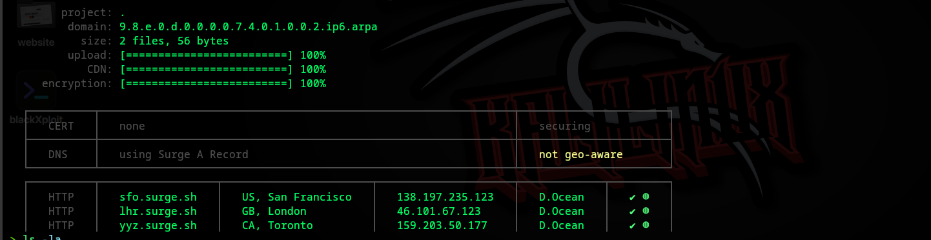Click the "not geo-aware" warning text
931x240 pixels.
point(581,155)
